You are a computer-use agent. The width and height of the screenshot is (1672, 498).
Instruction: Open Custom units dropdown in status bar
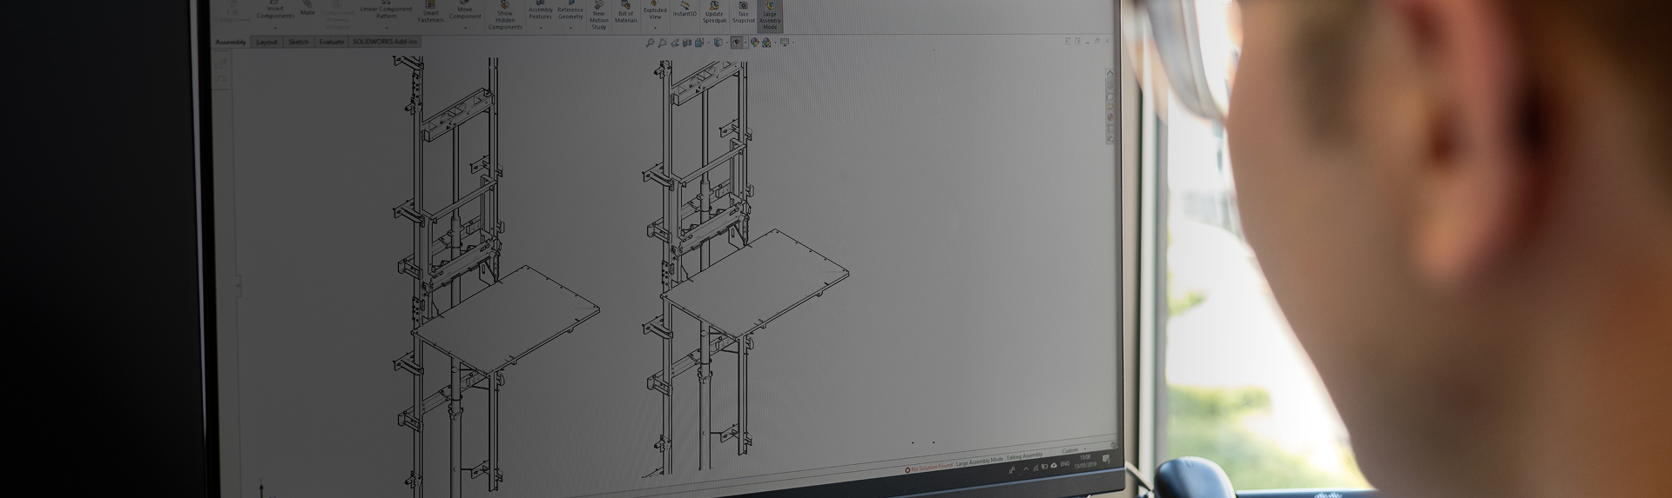(x=1074, y=450)
